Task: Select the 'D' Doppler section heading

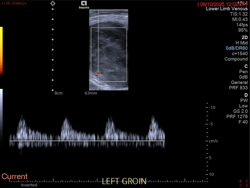Action: pos(246,95)
